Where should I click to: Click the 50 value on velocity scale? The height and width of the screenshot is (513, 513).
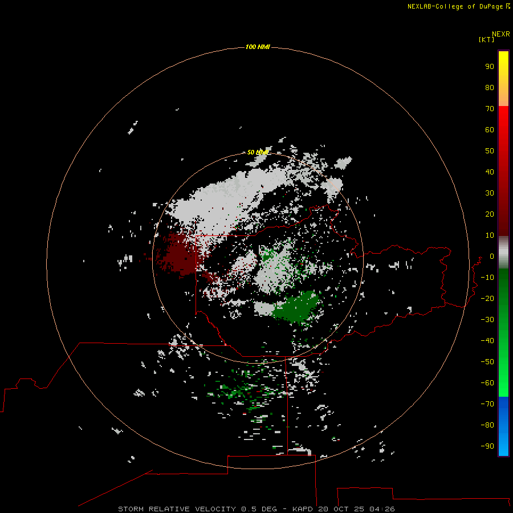490,151
